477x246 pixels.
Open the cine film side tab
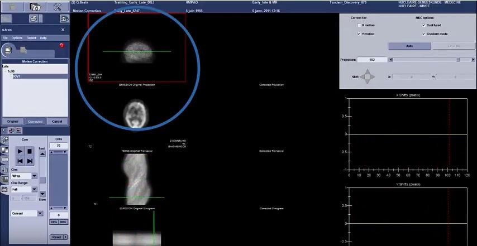[4, 189]
